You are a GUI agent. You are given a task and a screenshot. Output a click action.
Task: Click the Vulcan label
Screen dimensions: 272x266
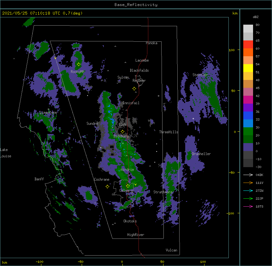tap(171, 250)
